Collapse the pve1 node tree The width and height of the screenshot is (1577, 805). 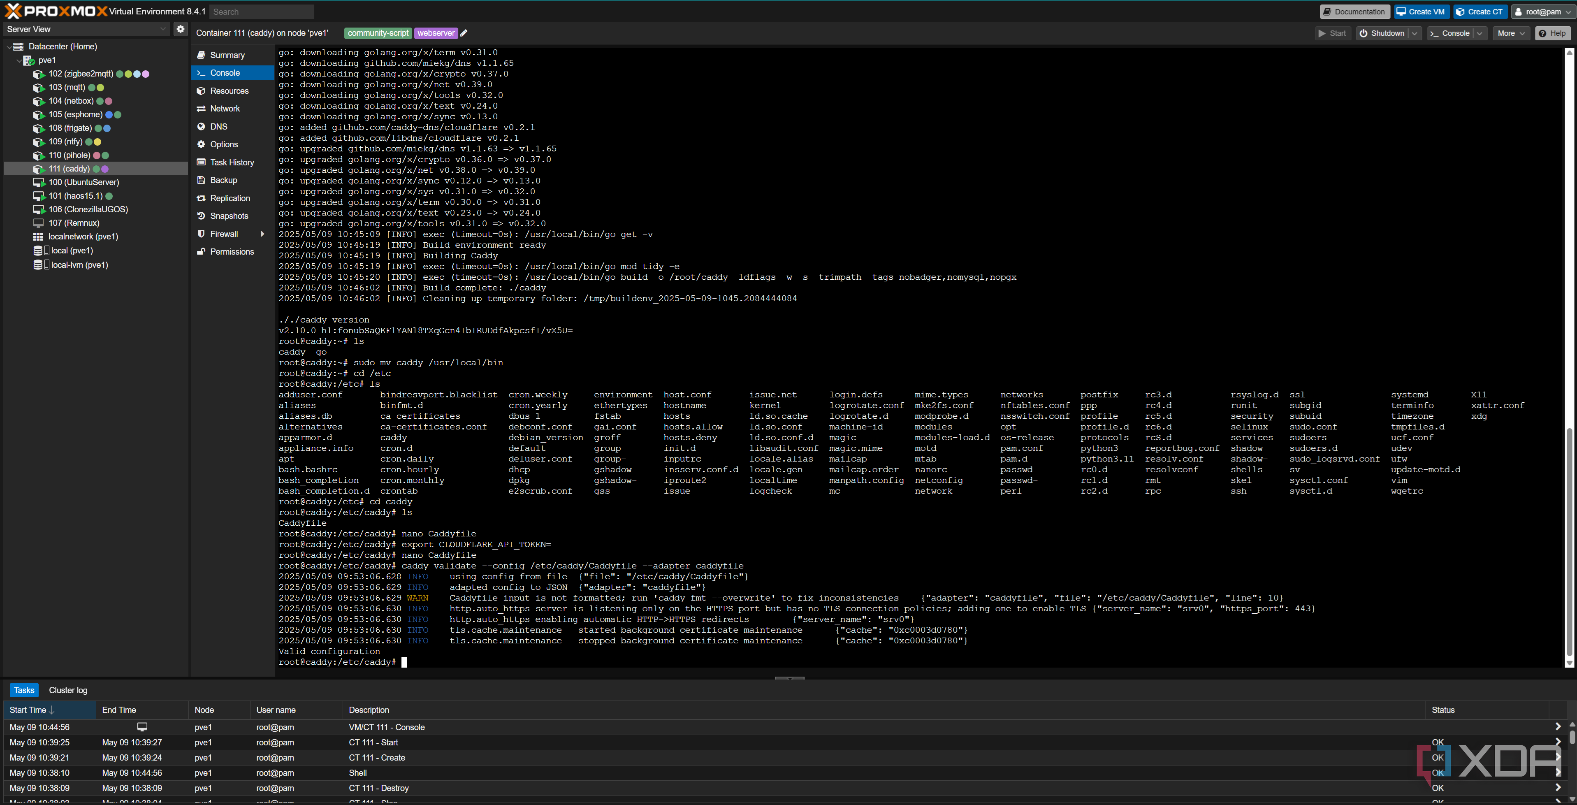coord(19,60)
